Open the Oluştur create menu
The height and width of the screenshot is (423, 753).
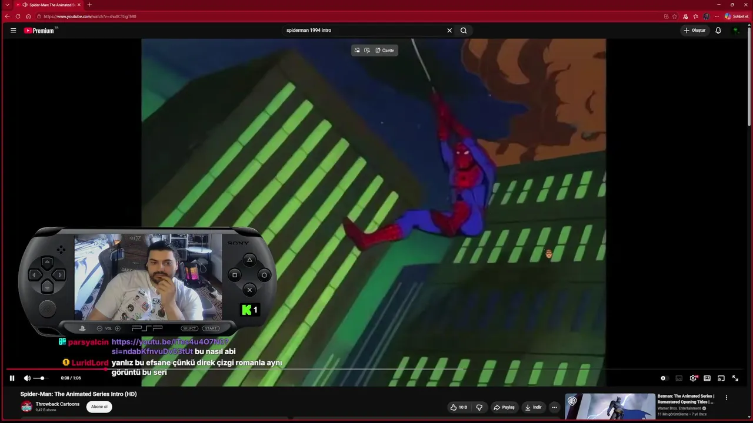click(x=695, y=31)
